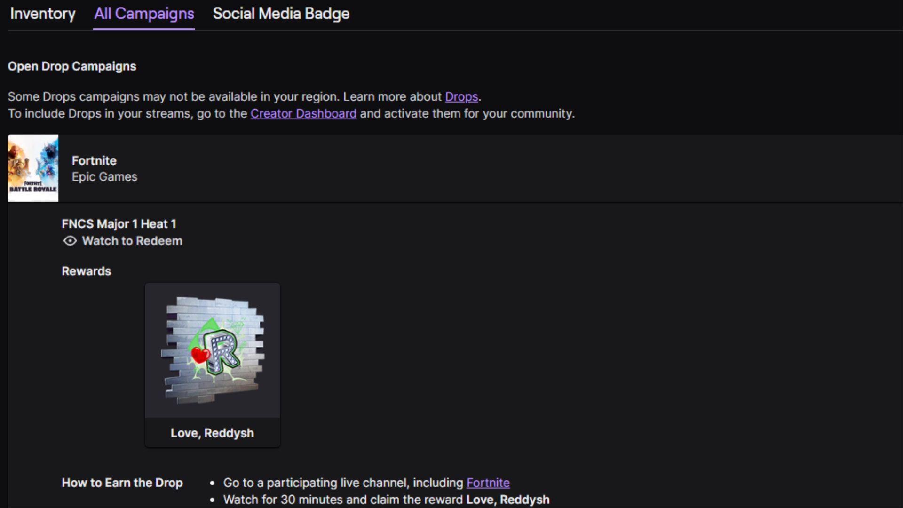Click the Watch to Redeem label
This screenshot has height=508, width=903.
click(x=132, y=241)
